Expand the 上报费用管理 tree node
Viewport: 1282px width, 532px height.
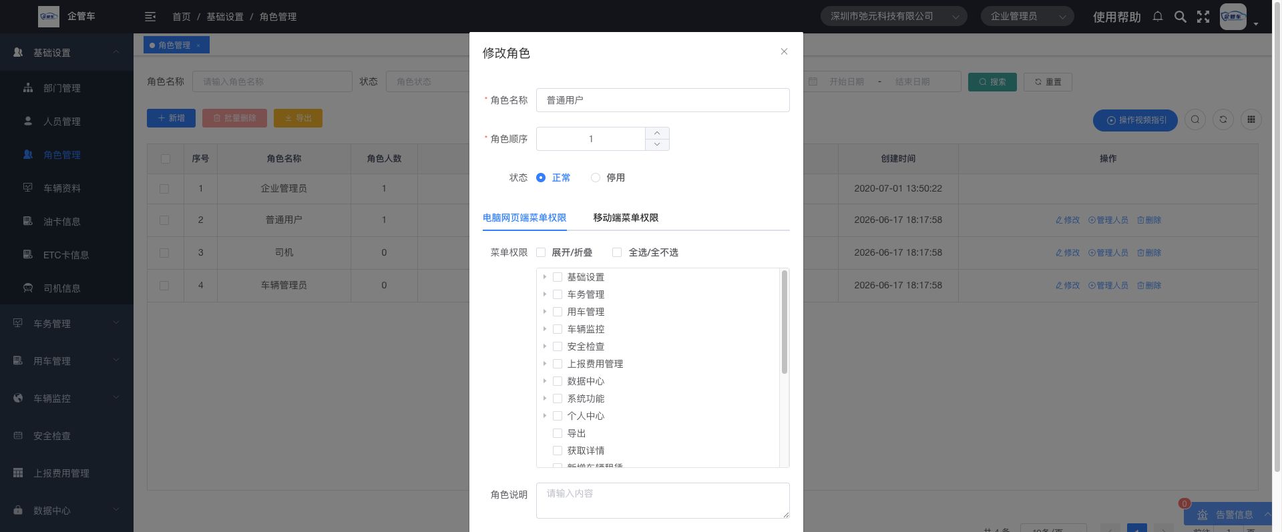tap(545, 364)
